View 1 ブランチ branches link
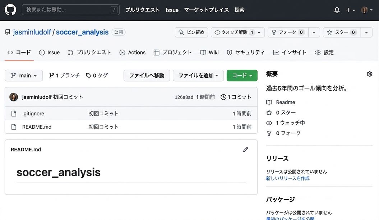 64,76
